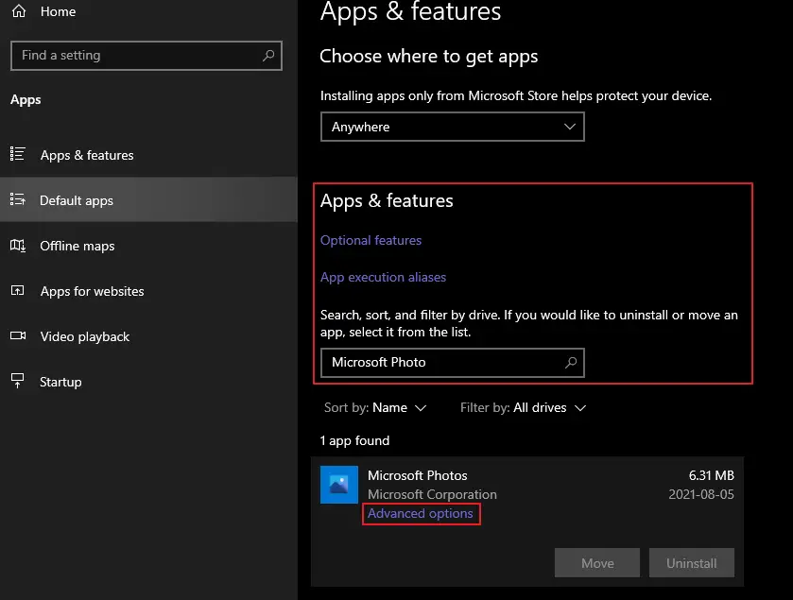The width and height of the screenshot is (793, 600).
Task: Open the App execution aliases link
Action: point(383,277)
